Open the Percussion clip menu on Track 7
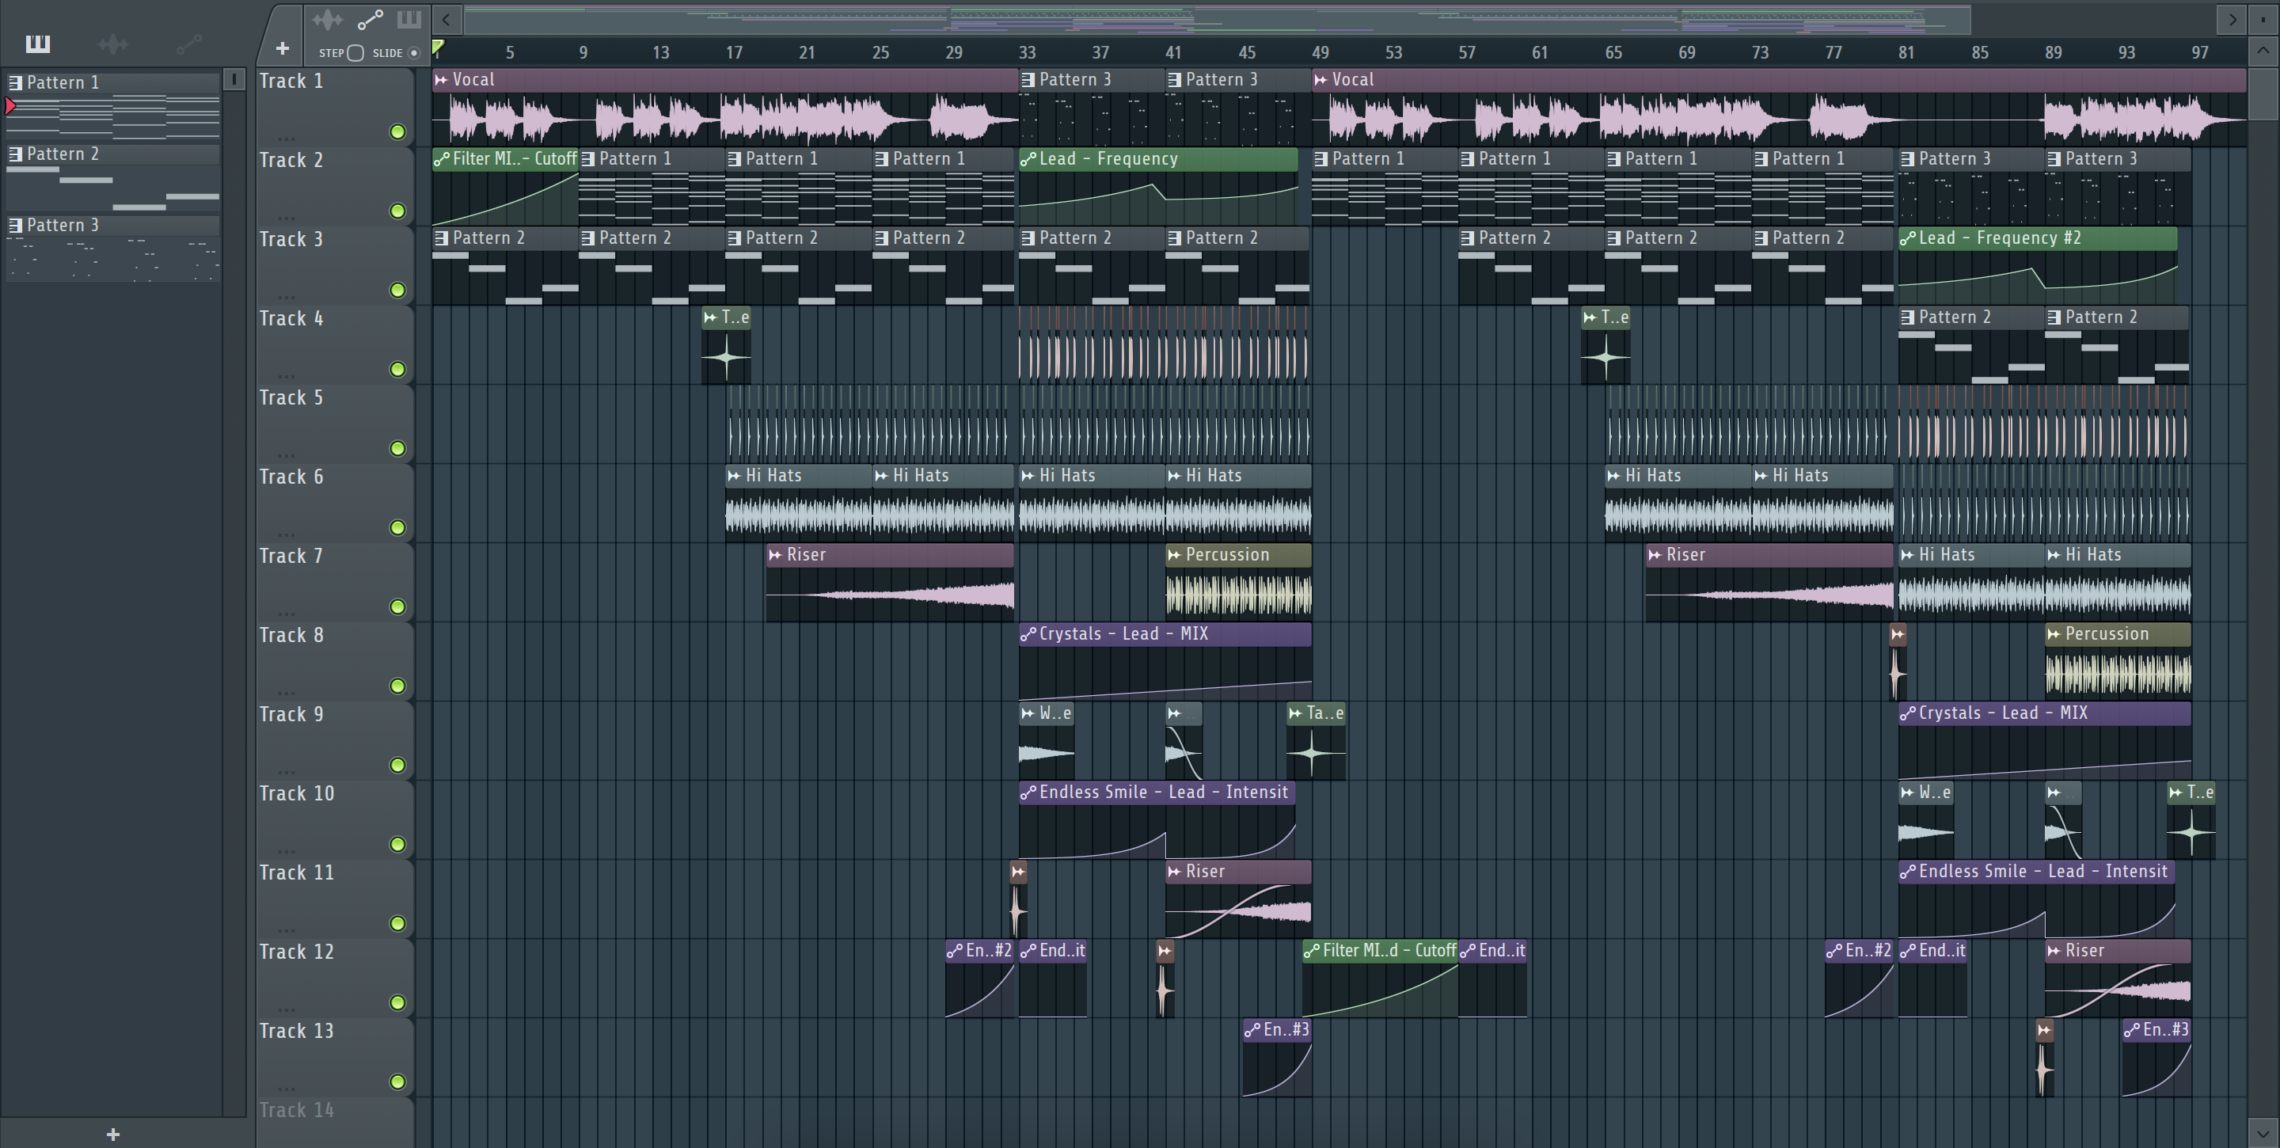 point(1173,555)
